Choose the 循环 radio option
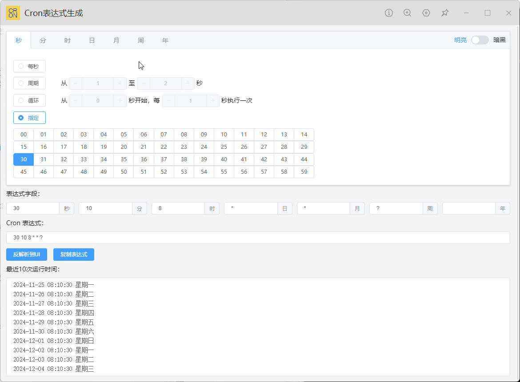 click(29, 100)
